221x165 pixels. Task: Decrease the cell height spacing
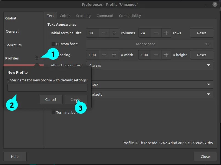(x=156, y=55)
